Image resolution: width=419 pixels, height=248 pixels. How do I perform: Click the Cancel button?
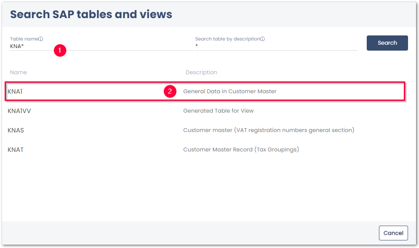393,233
